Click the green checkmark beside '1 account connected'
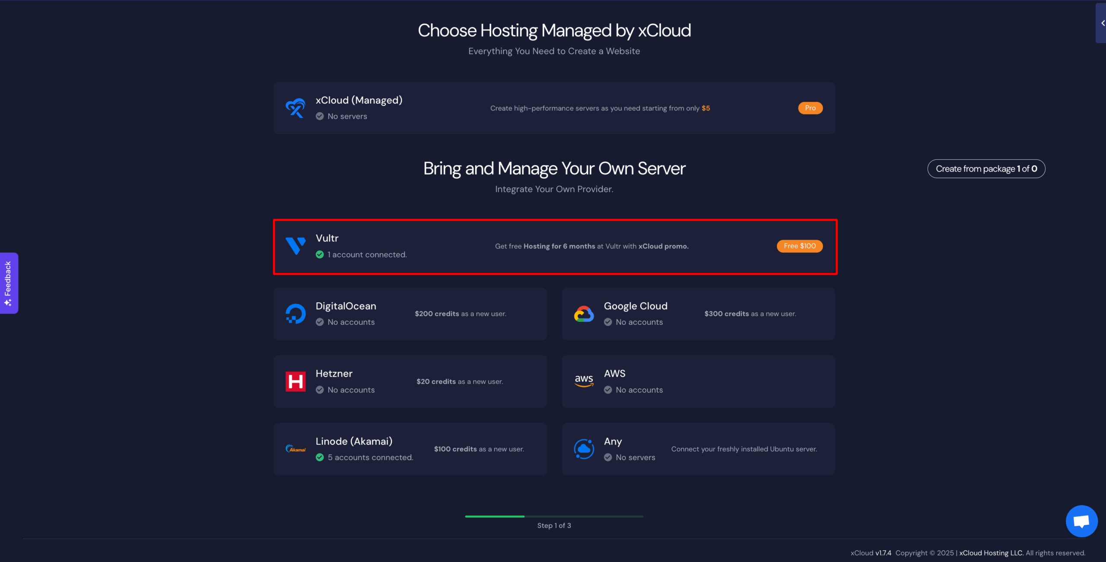This screenshot has height=562, width=1106. point(320,254)
